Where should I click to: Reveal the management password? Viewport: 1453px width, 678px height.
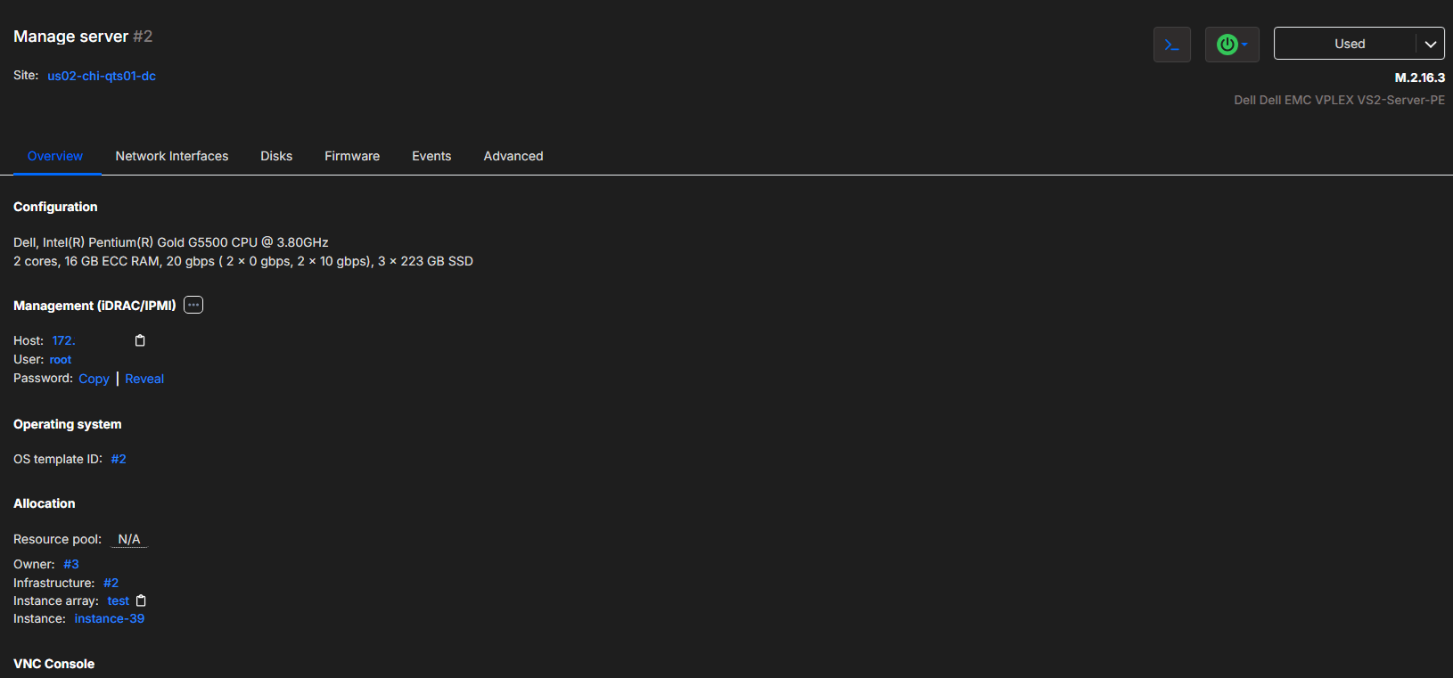click(x=144, y=379)
